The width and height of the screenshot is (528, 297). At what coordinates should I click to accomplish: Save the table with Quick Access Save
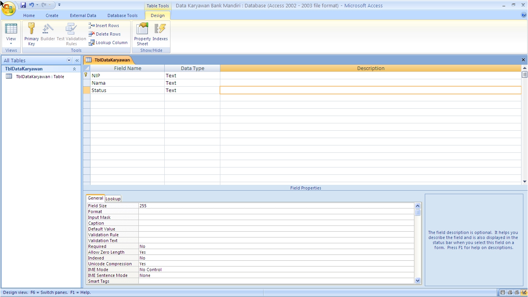[23, 5]
